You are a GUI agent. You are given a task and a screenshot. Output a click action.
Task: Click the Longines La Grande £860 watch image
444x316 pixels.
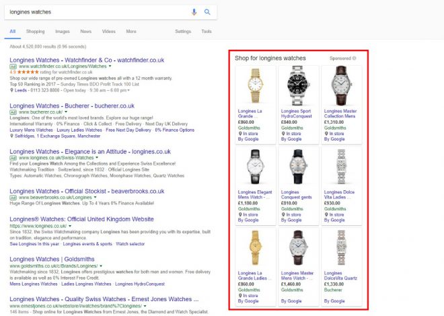(x=256, y=85)
